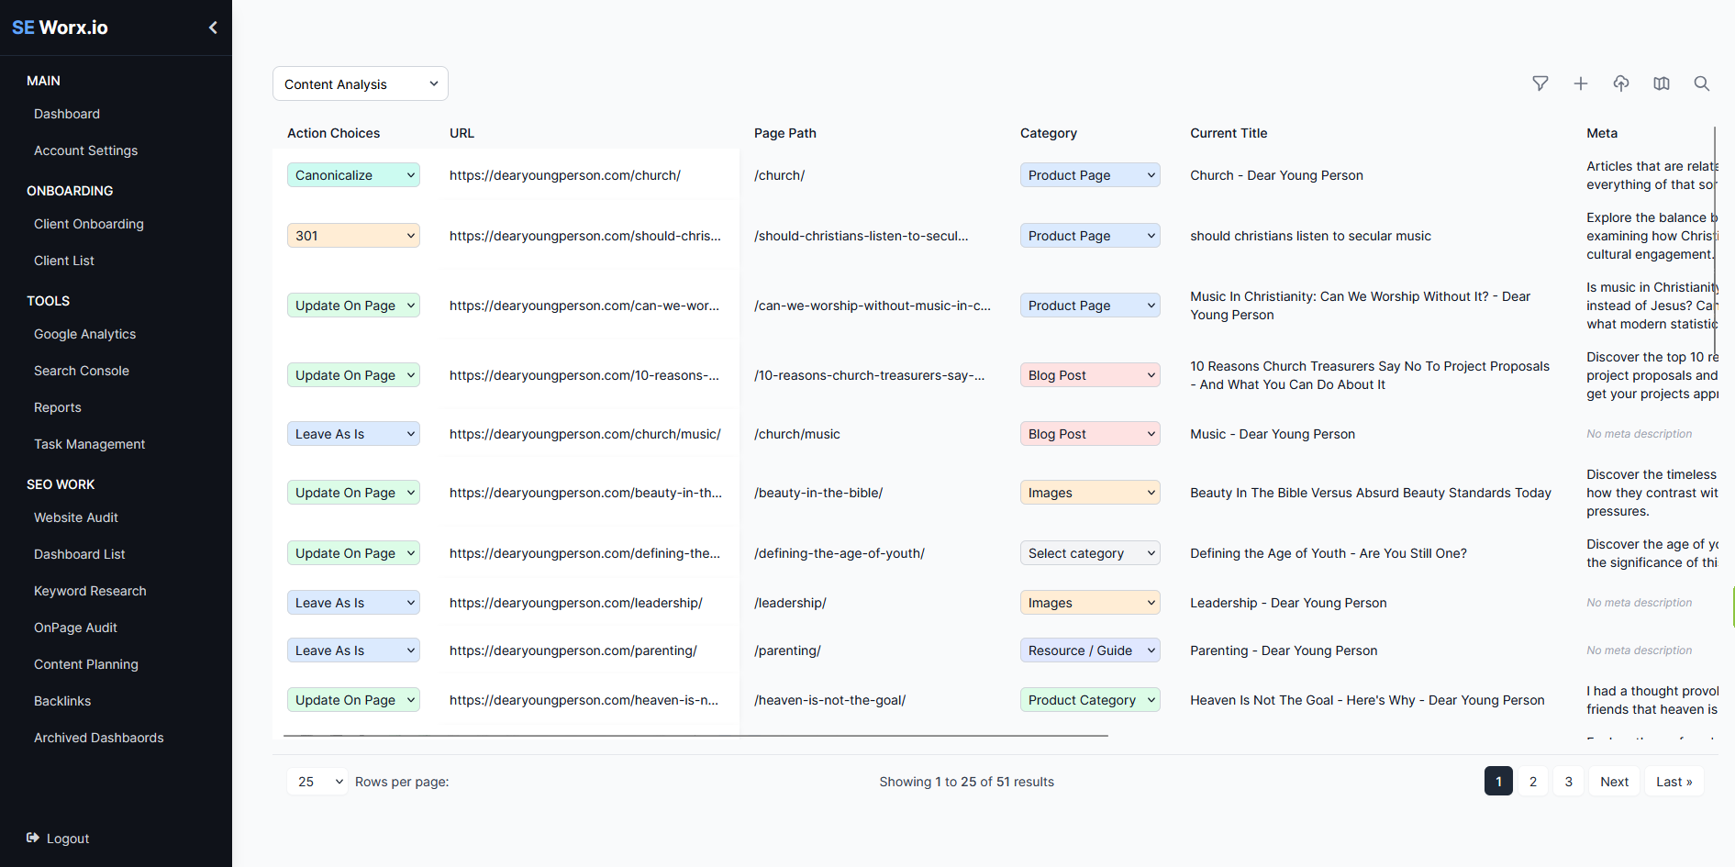Open the Select category dropdown
This screenshot has height=867, width=1735.
pos(1090,553)
